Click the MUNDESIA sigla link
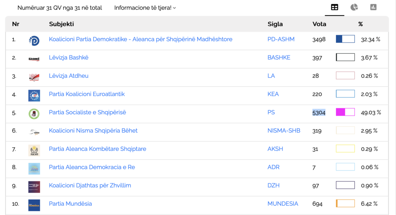396x215 pixels. pos(283,204)
